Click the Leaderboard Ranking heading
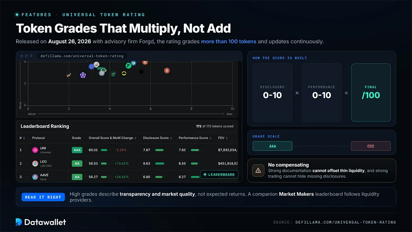The height and width of the screenshot is (232, 412). 44,126
